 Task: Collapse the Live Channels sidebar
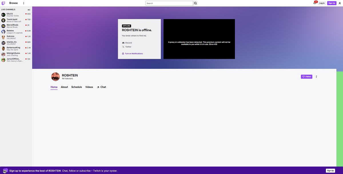pos(29,10)
